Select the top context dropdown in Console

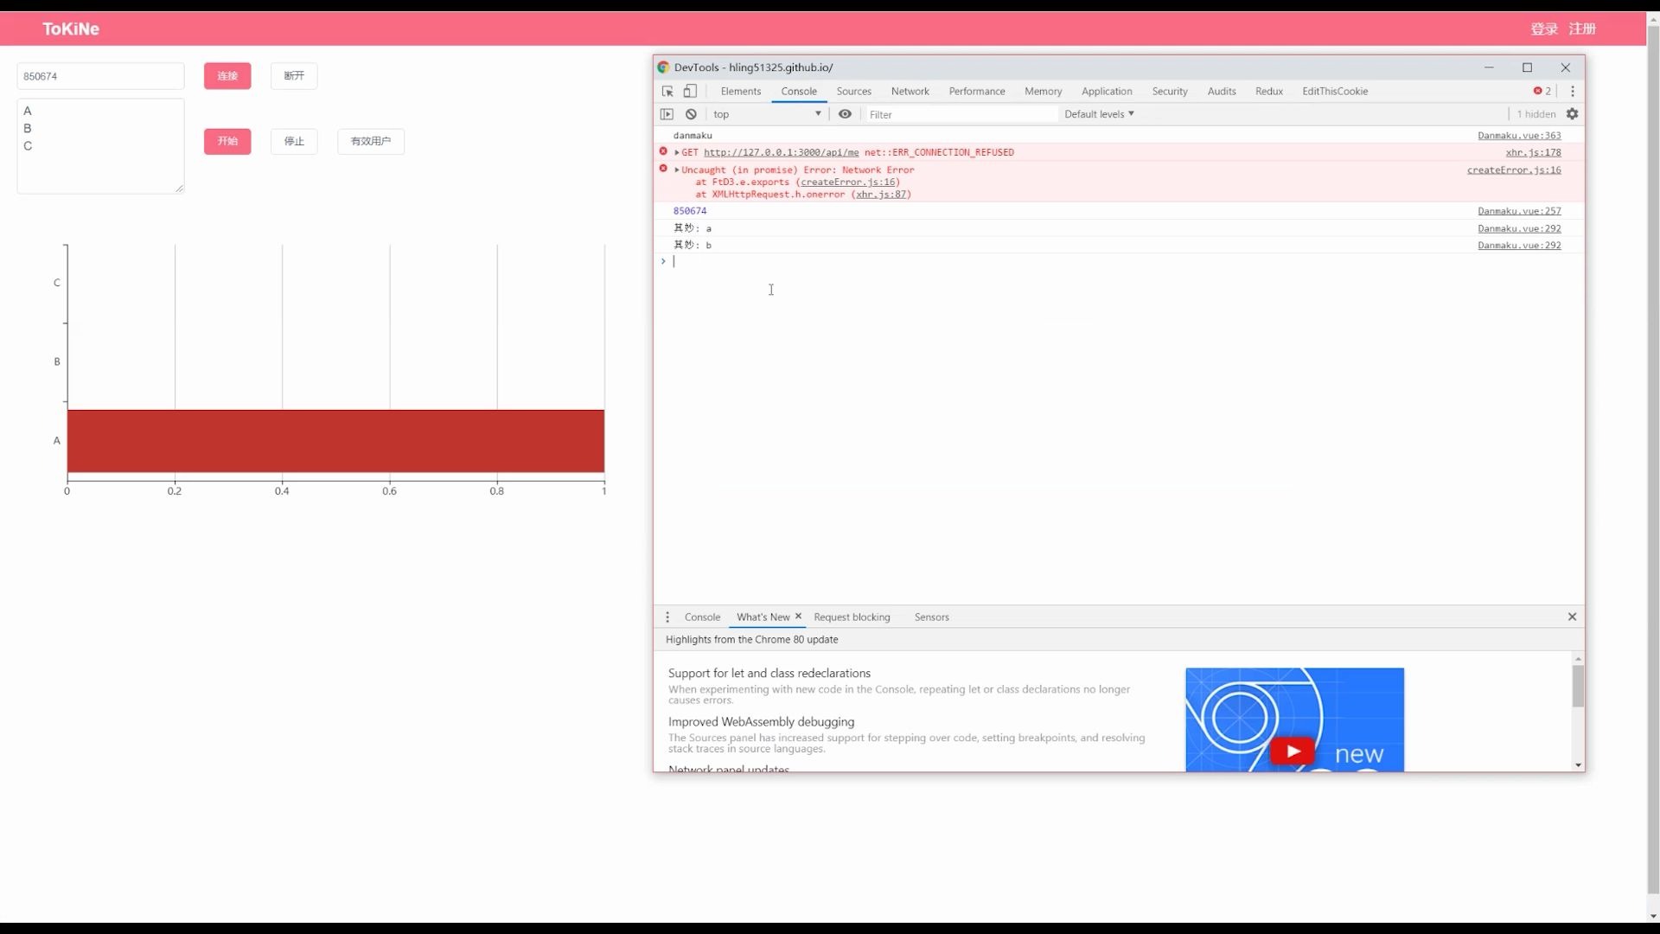click(764, 113)
